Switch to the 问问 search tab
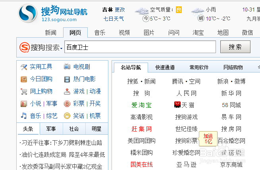The image size is (260, 170). [x=173, y=32]
